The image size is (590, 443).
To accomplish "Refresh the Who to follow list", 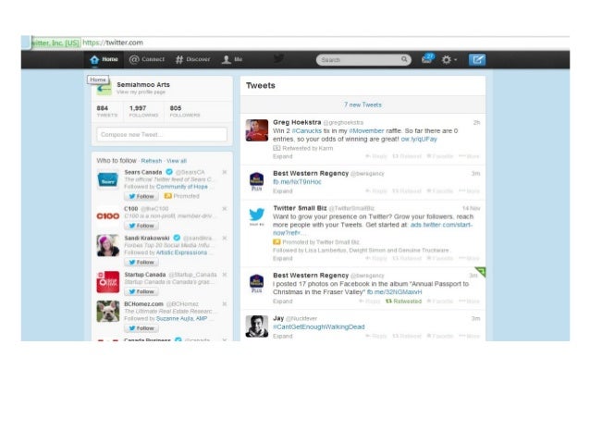I will 152,161.
